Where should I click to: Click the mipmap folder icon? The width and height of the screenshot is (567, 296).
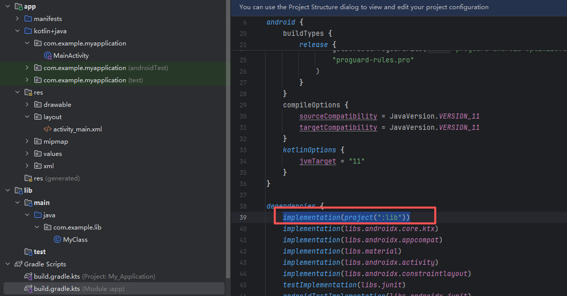coord(37,141)
